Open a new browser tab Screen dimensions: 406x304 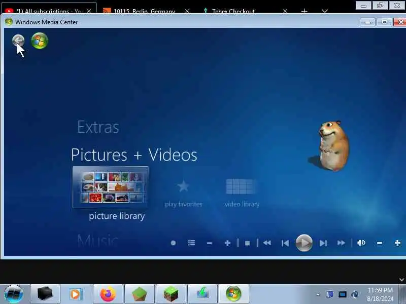[x=304, y=11]
